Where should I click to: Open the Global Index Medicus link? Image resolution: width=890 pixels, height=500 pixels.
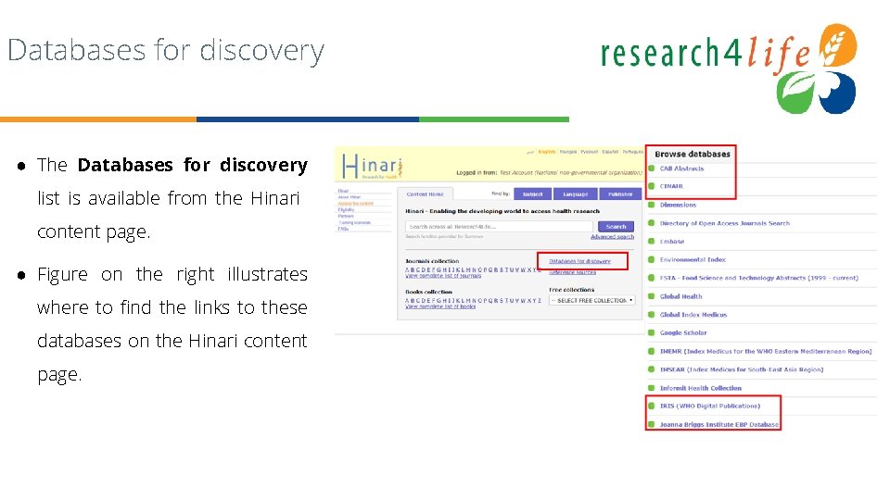(693, 315)
